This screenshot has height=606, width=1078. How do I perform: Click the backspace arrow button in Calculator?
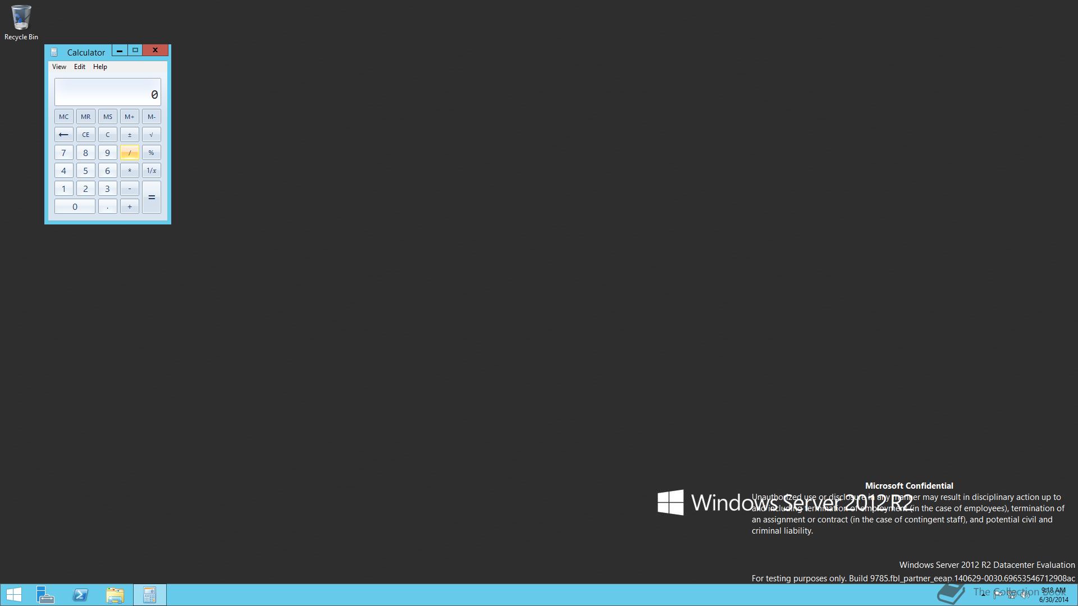[63, 135]
